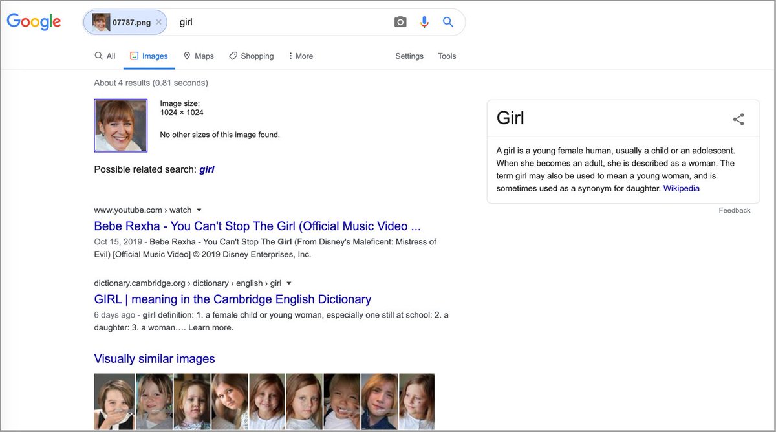
Task: Click the 07787.png chip thumbnail
Action: click(x=101, y=22)
